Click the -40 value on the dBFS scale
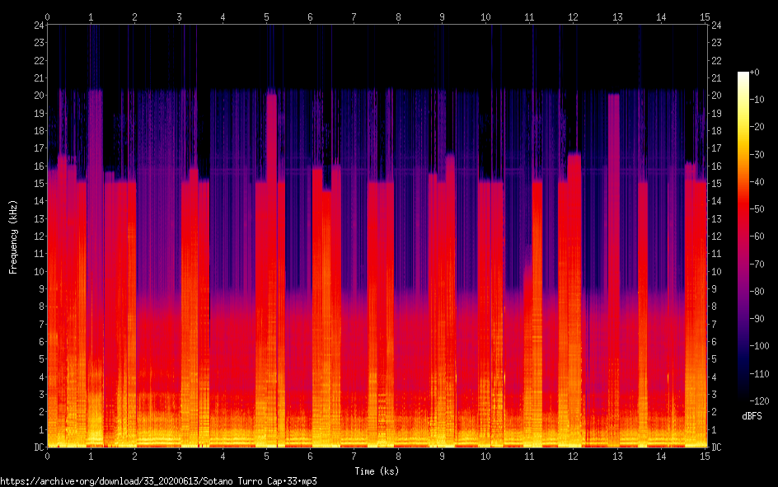Screen dimensions: 778x487 [x=757, y=182]
